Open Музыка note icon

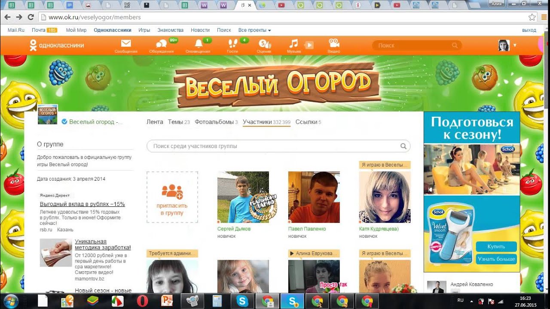[293, 44]
